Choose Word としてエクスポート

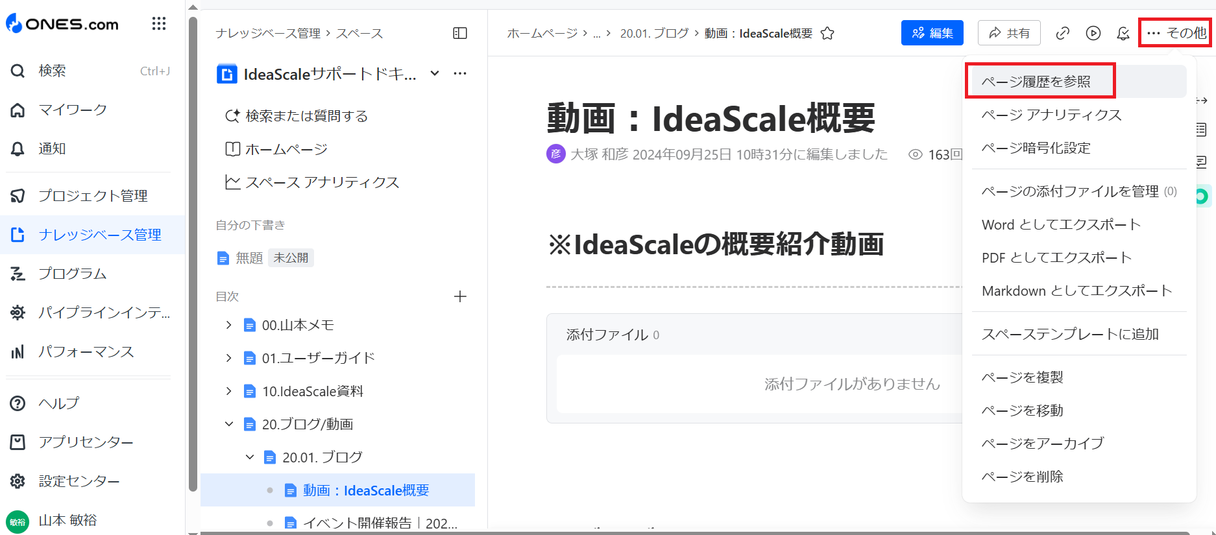pyautogui.click(x=1079, y=224)
